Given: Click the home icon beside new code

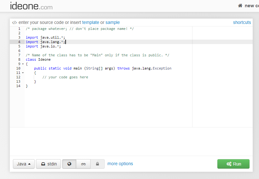Looking at the screenshot, I should coord(240,6).
